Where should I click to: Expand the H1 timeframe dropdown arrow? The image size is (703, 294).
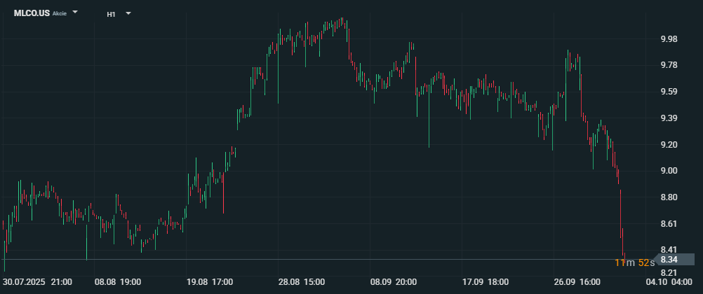click(128, 13)
